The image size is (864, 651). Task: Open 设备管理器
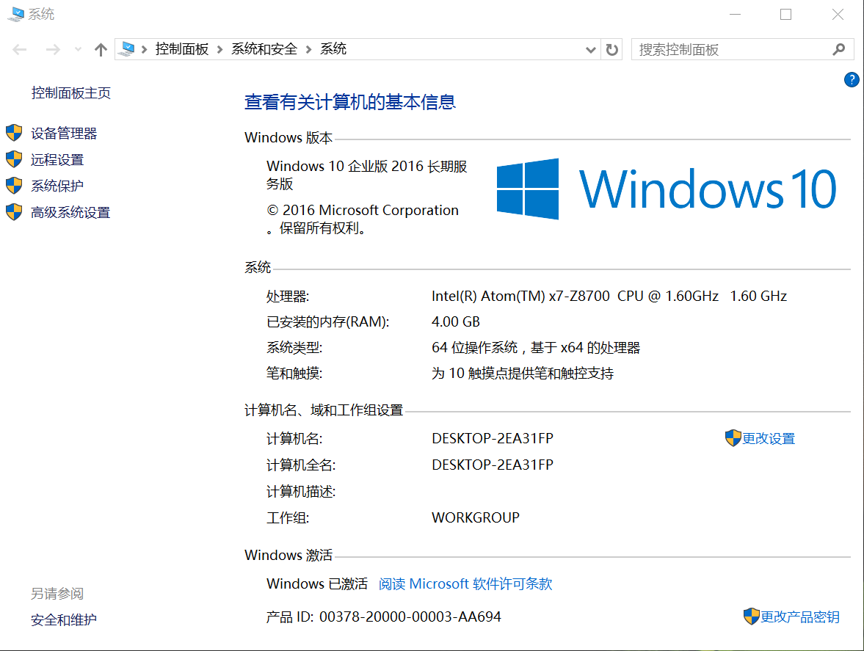(x=64, y=134)
